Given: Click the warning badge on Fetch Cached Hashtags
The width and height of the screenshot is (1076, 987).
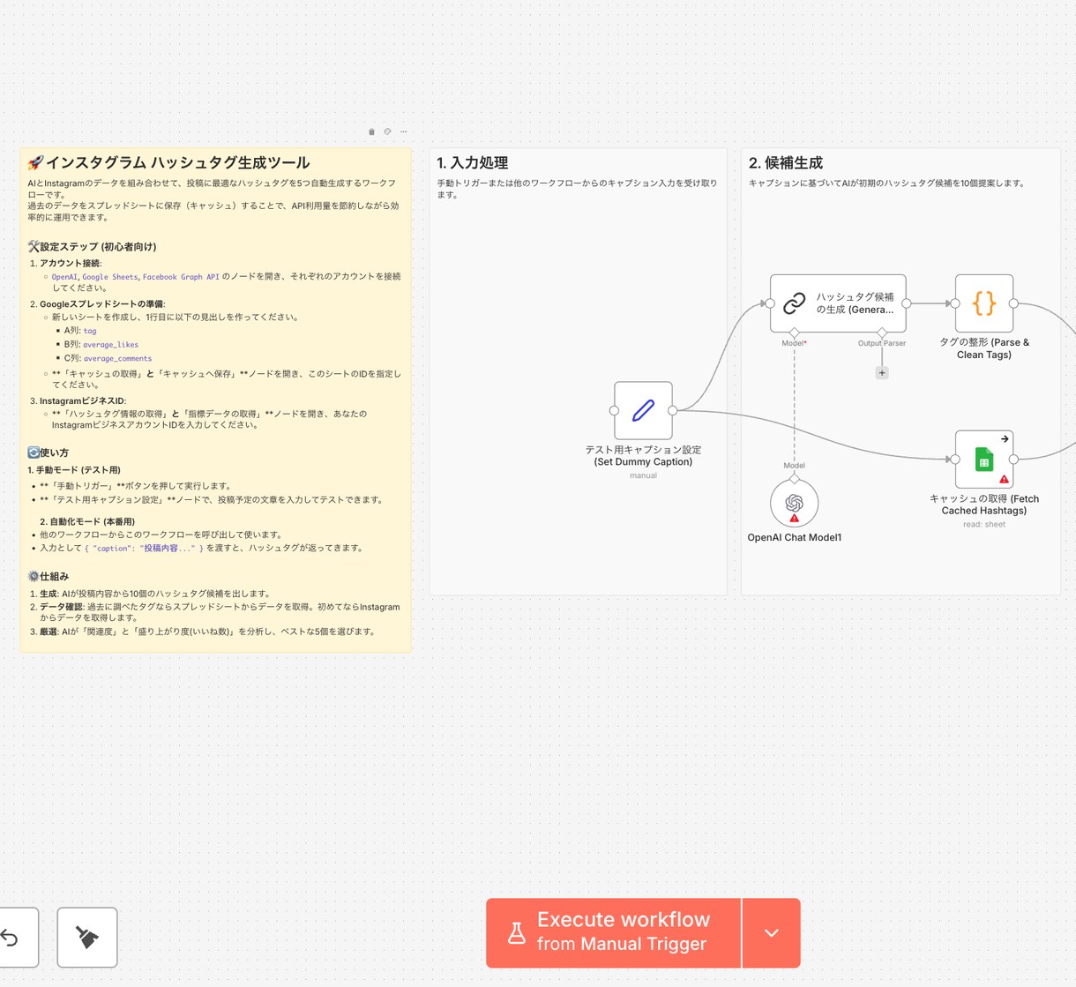Looking at the screenshot, I should pyautogui.click(x=1004, y=479).
